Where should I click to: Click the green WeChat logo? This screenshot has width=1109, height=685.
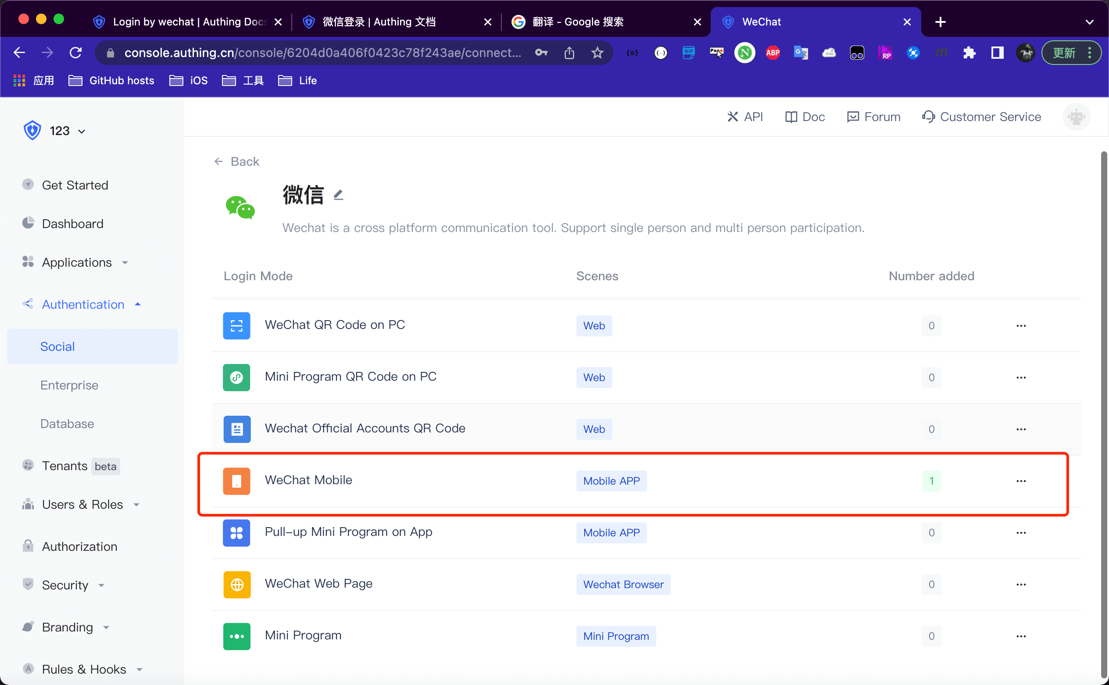tap(240, 207)
